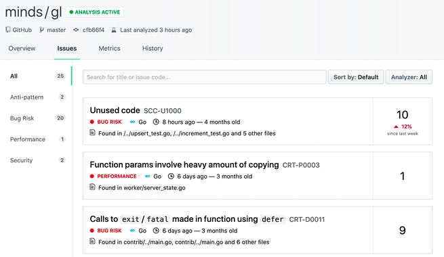Click the occurrence count 10 for Unused code

tap(402, 115)
